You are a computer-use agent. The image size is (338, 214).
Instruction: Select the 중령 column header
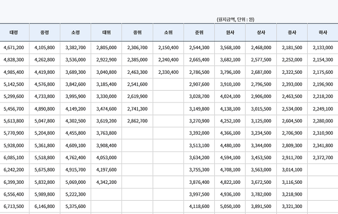coord(45,32)
